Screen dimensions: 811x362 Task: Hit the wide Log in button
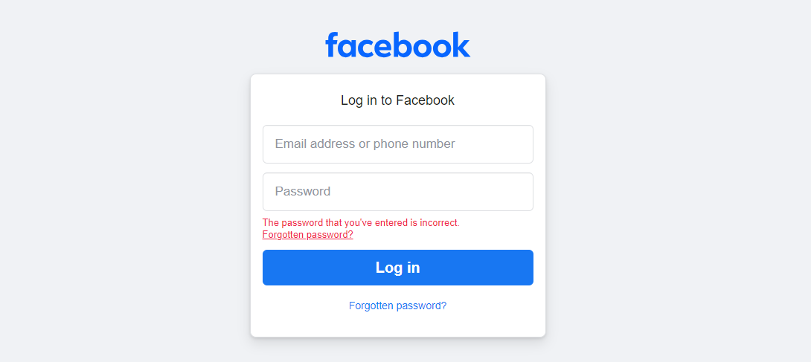(397, 268)
